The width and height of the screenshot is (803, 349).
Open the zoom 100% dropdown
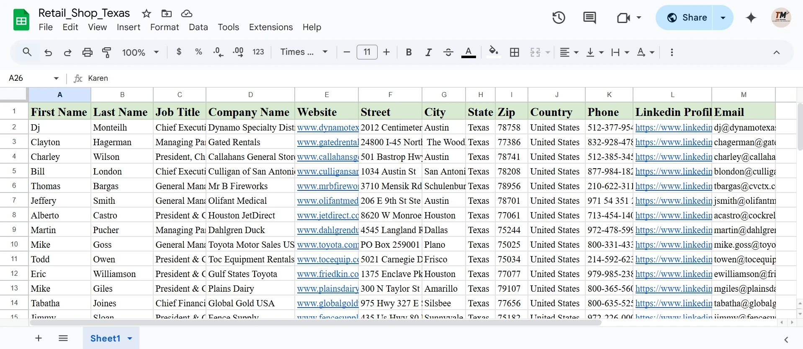140,52
